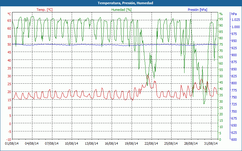Click the green % unit label

pos(221,14)
